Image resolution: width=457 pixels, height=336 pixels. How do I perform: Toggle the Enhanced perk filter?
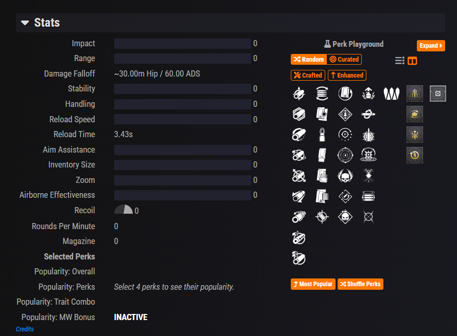click(x=347, y=75)
